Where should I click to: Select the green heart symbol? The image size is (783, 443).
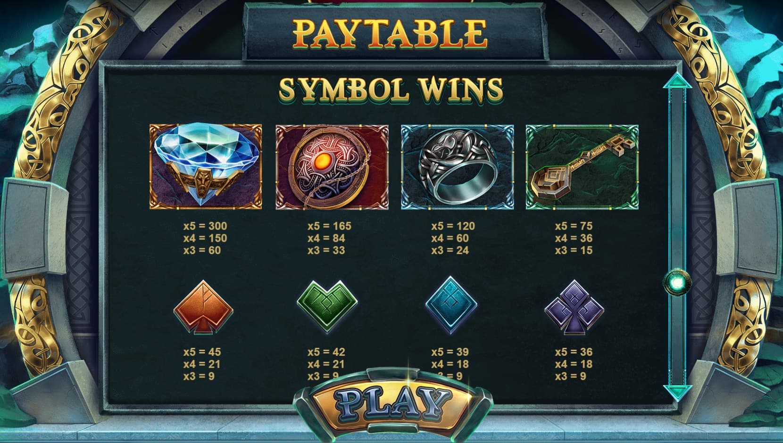click(x=327, y=307)
